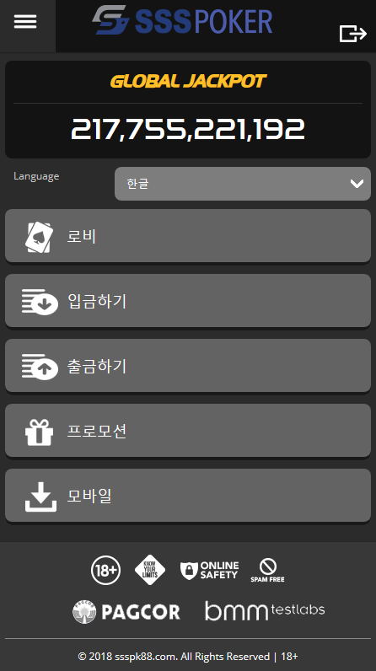The image size is (376, 671).
Task: Click the withdraw coin-up icon
Action: pyautogui.click(x=40, y=367)
